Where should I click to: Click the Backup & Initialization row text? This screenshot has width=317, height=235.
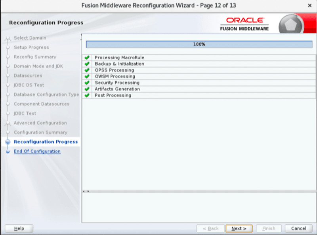click(x=120, y=64)
